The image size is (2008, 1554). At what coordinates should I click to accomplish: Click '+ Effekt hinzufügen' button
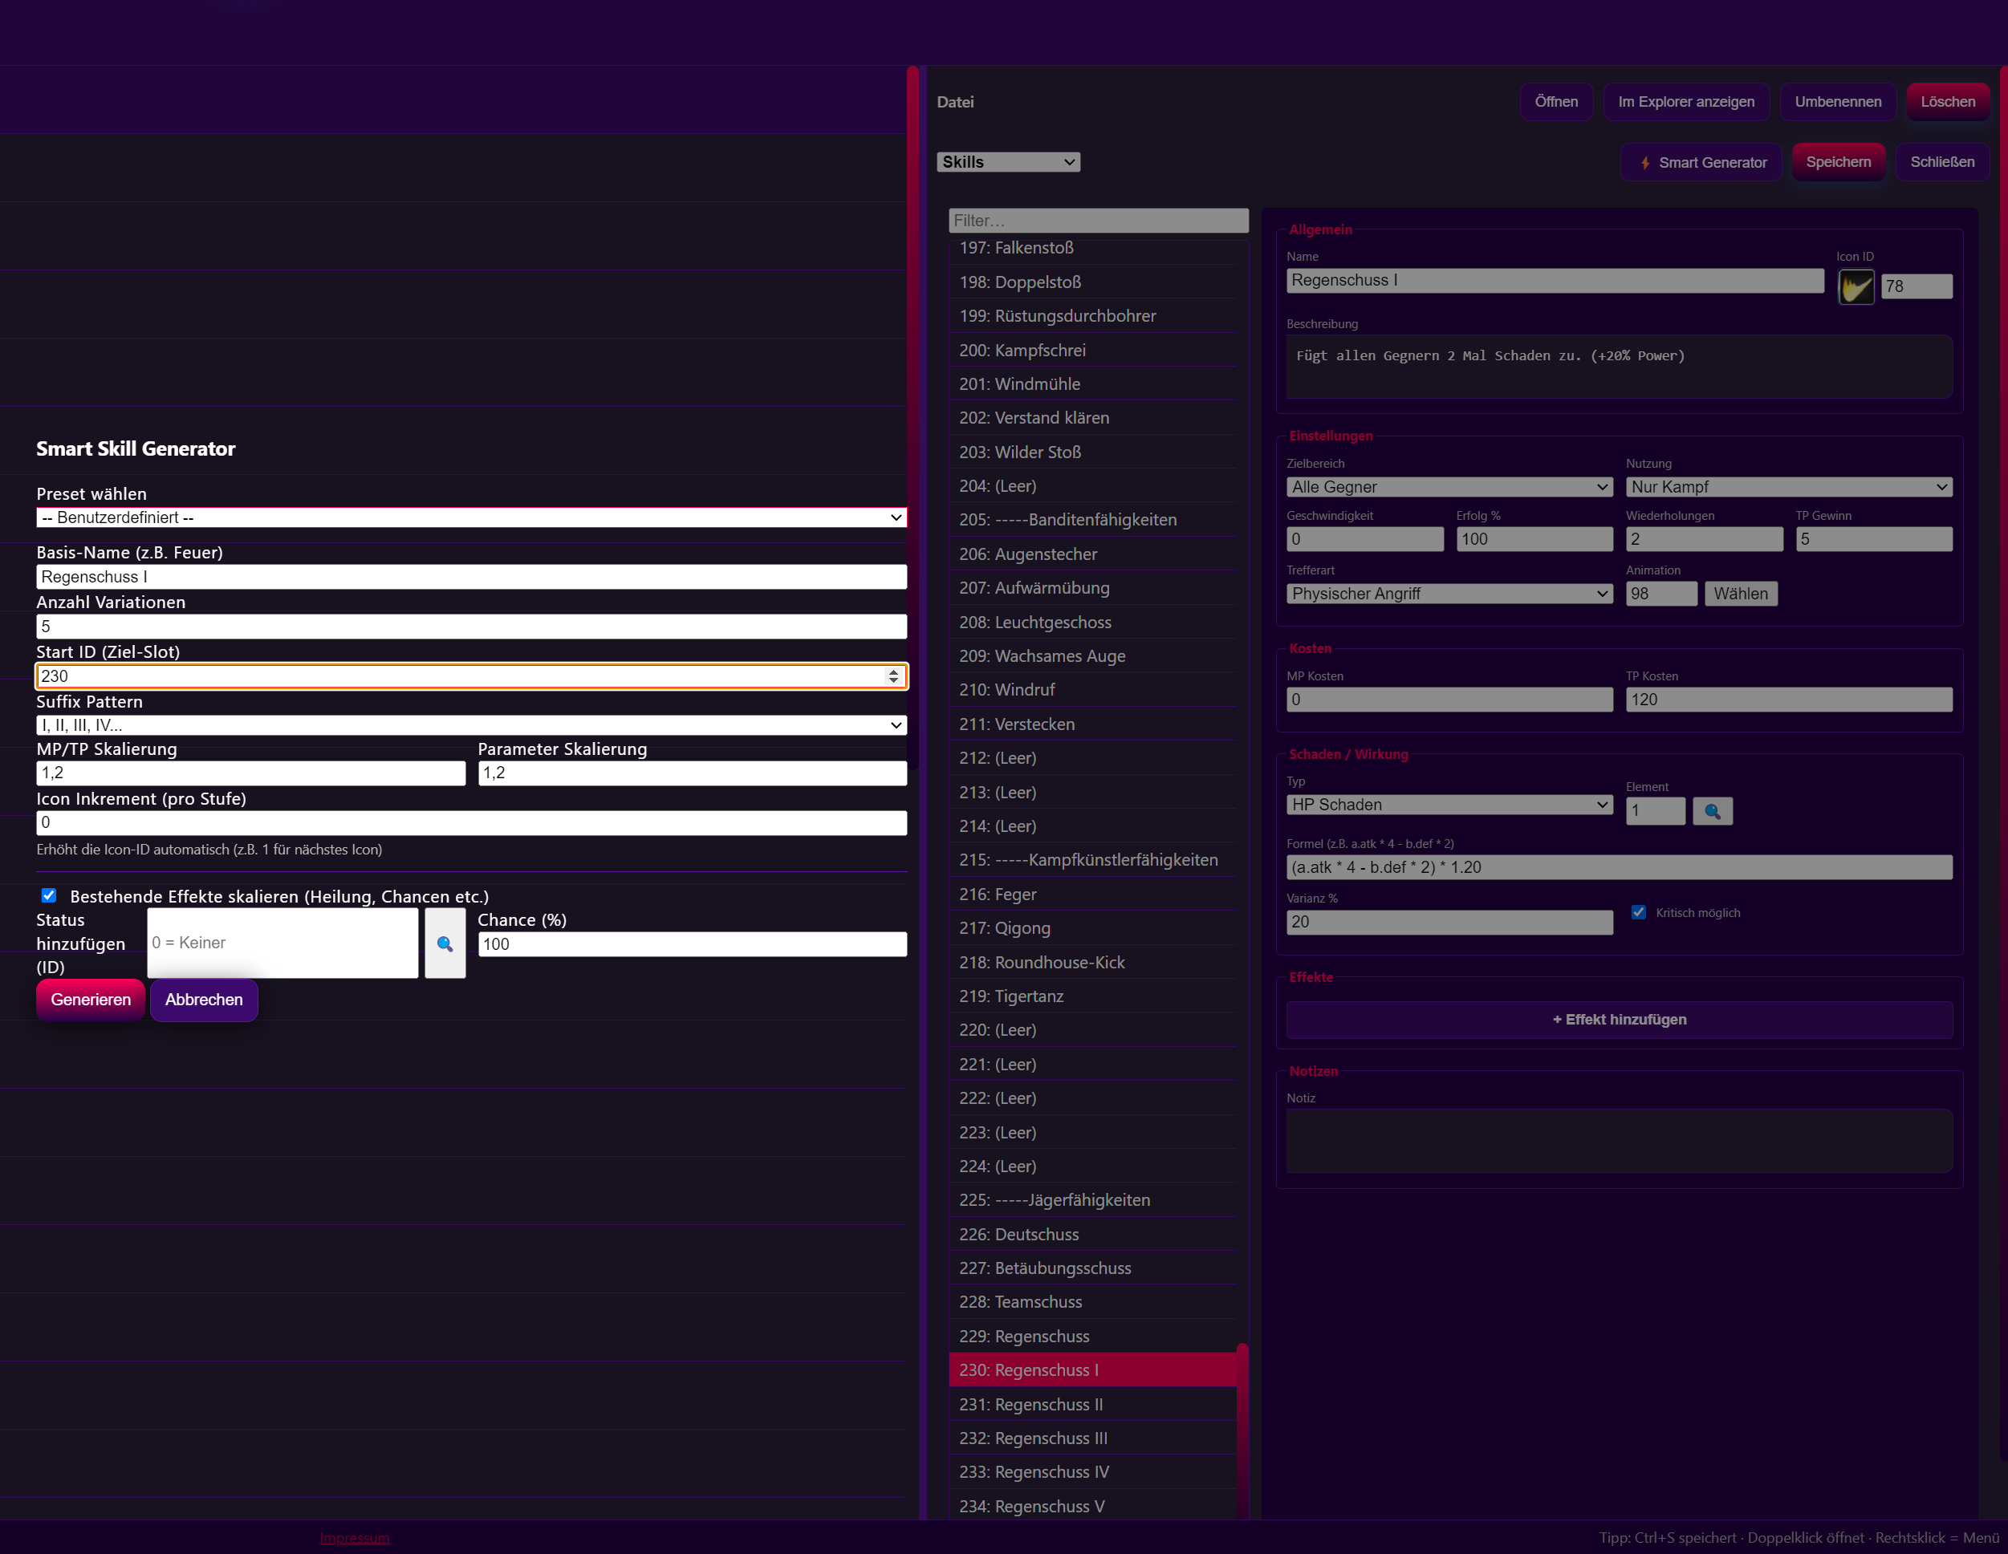click(1618, 1019)
